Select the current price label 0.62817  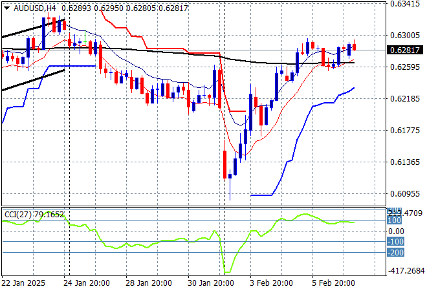pyautogui.click(x=405, y=50)
